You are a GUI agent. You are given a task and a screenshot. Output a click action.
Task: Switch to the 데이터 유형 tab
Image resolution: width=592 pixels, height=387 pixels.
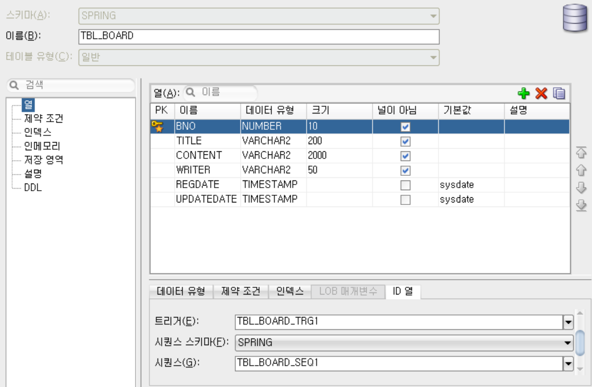click(181, 291)
